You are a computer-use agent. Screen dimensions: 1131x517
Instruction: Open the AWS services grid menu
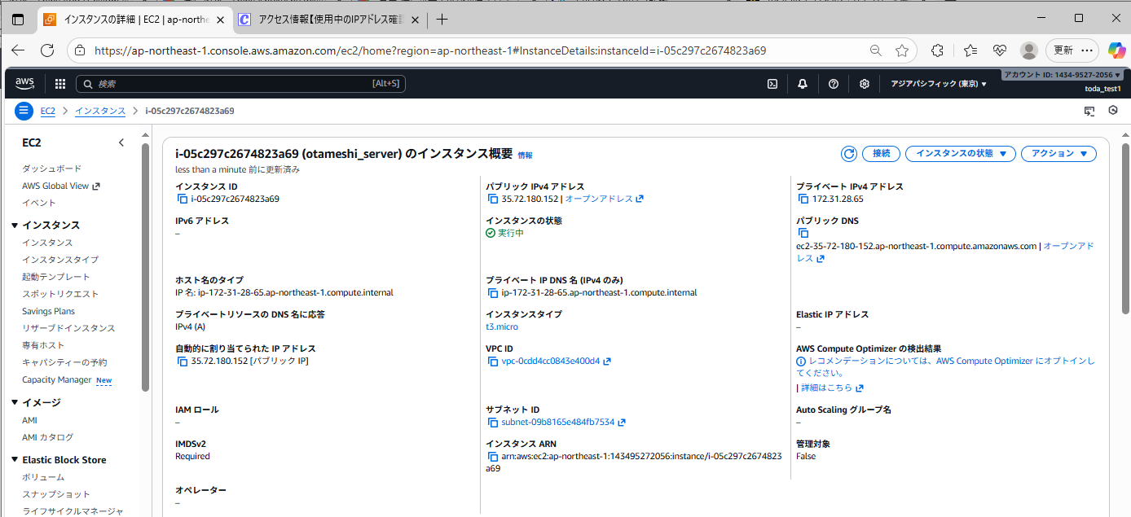(59, 83)
